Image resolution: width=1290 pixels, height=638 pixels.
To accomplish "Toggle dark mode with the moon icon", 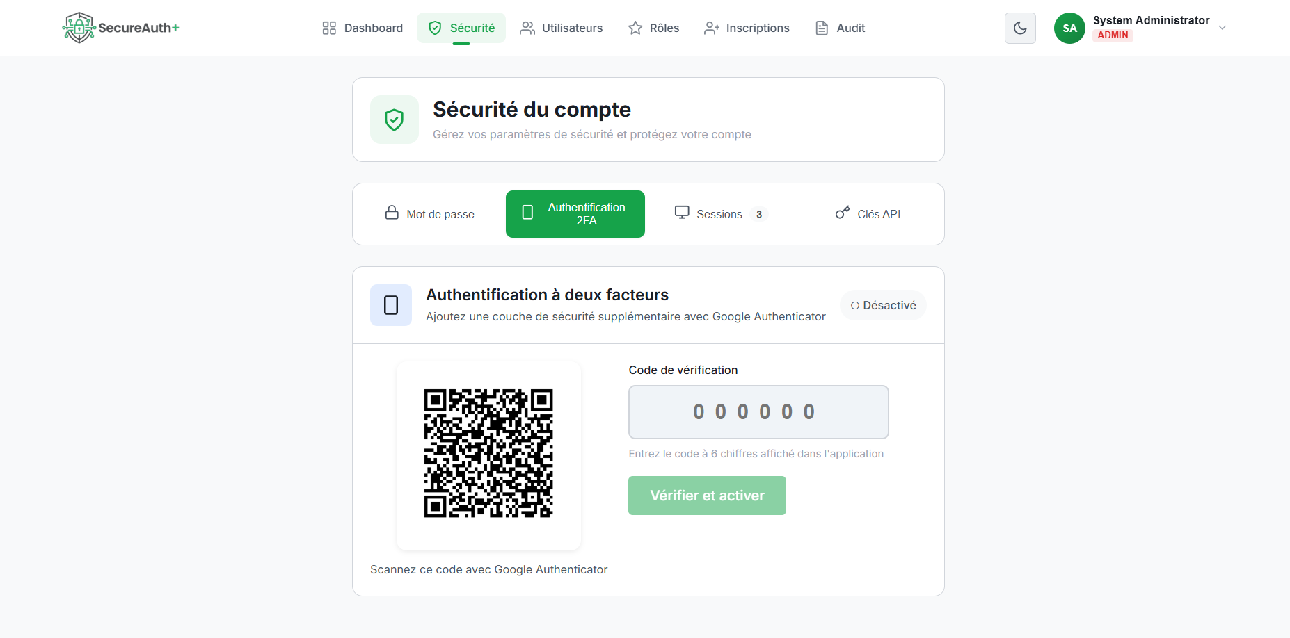I will click(1020, 28).
